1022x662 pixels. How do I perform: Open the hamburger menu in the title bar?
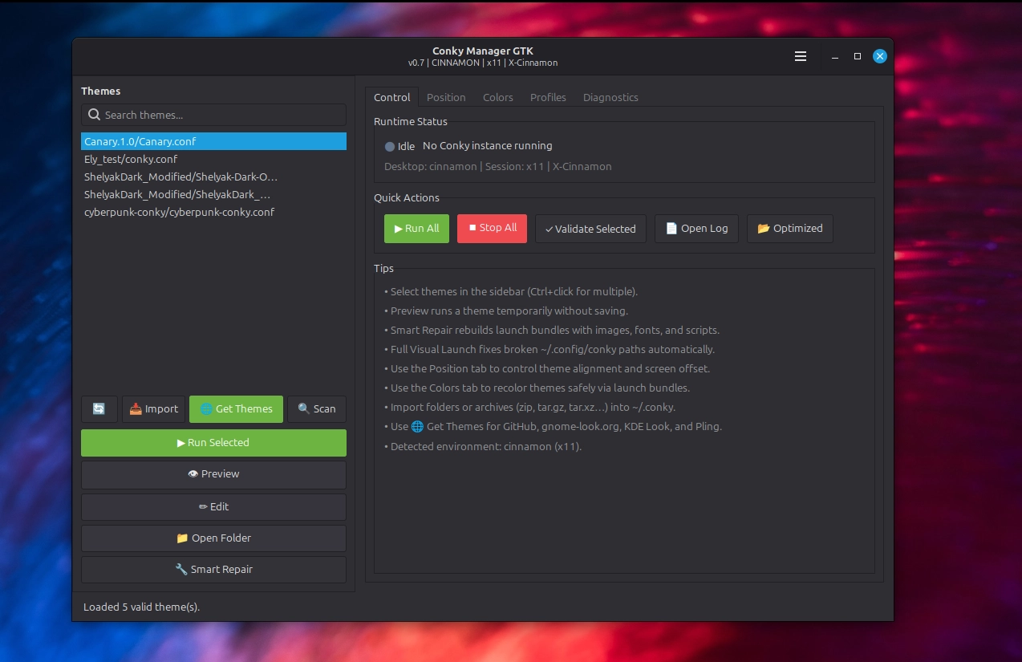click(x=800, y=56)
